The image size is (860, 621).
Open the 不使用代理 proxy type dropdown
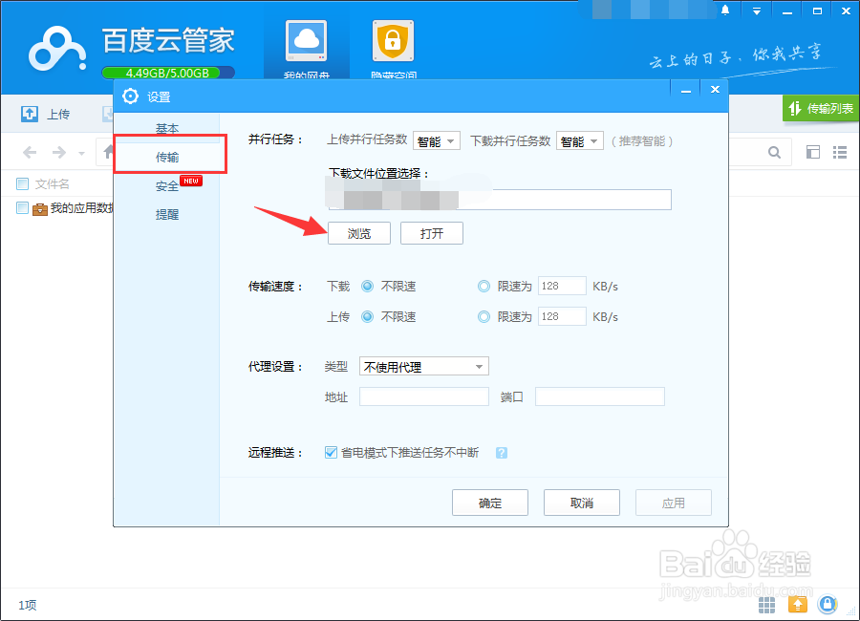[423, 366]
